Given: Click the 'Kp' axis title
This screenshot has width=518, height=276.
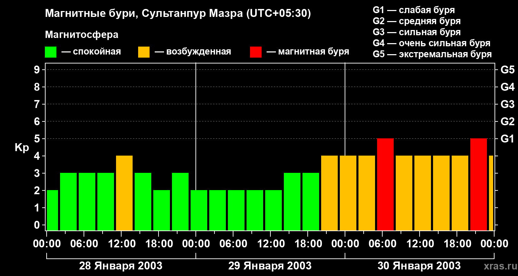Looking at the screenshot, I should click(22, 148).
